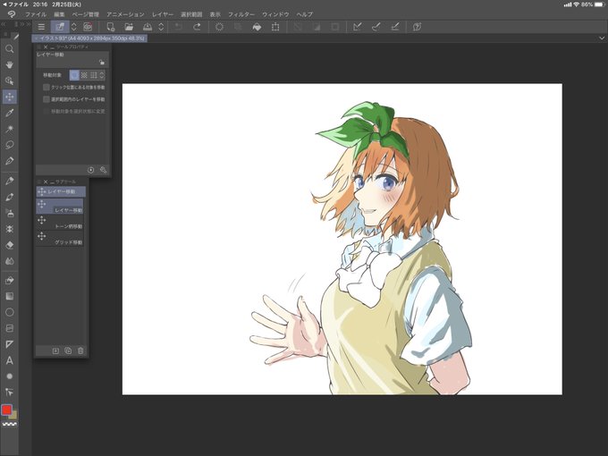This screenshot has height=456, width=608.
Task: Click the Clip Studio logo icon
Action: (12, 14)
